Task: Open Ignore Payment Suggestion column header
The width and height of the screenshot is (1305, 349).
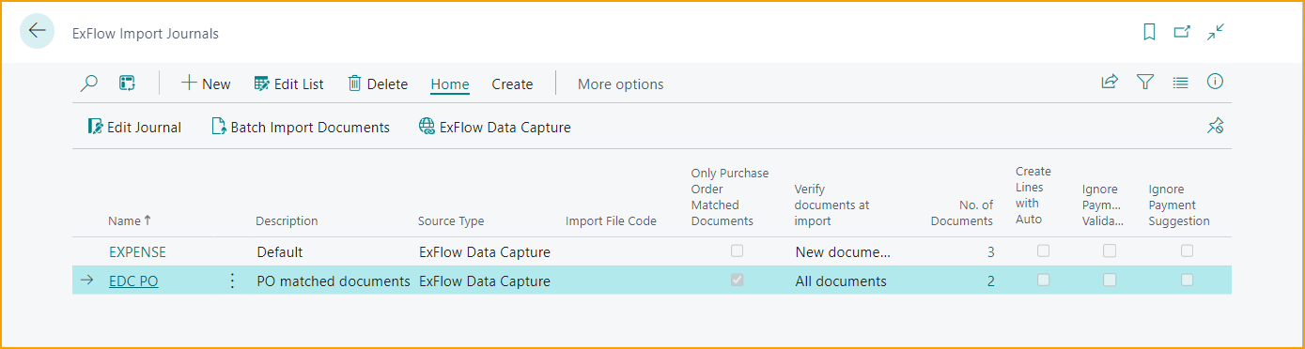Action: click(1179, 205)
